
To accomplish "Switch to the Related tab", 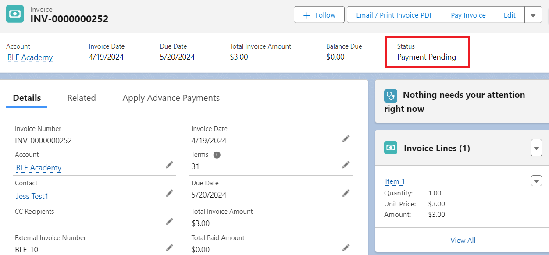I will tap(82, 98).
